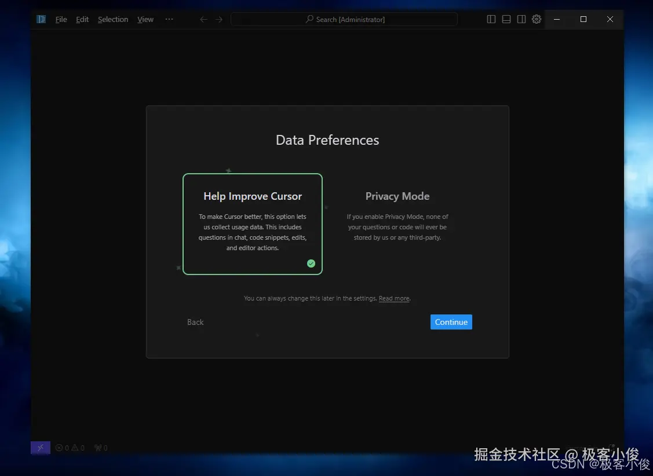Click the Cursor app logo icon

click(41, 19)
